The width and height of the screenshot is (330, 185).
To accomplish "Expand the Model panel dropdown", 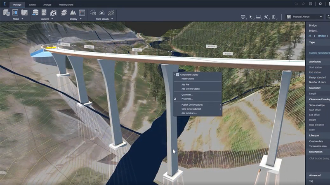I will coord(22,19).
